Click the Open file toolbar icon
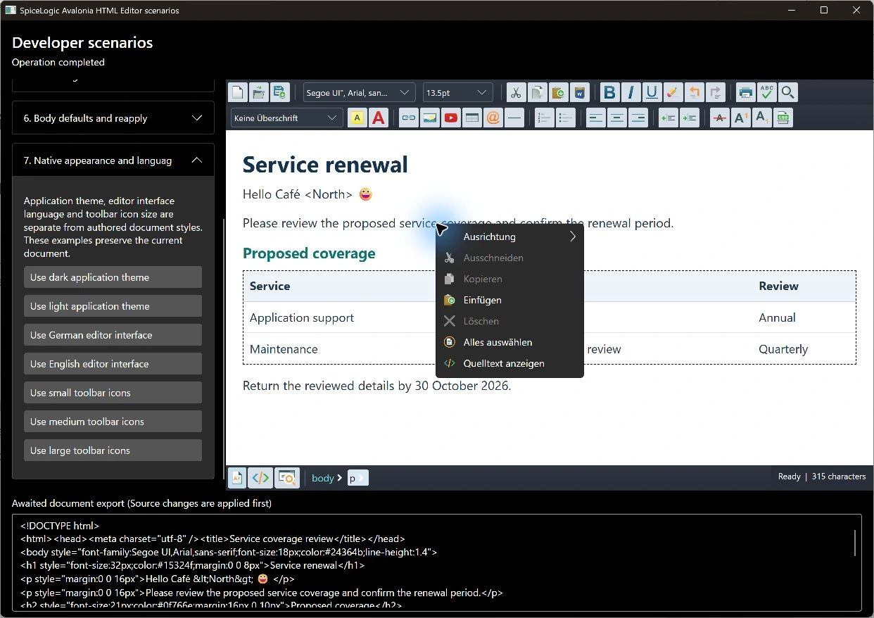This screenshot has width=874, height=618. click(259, 92)
